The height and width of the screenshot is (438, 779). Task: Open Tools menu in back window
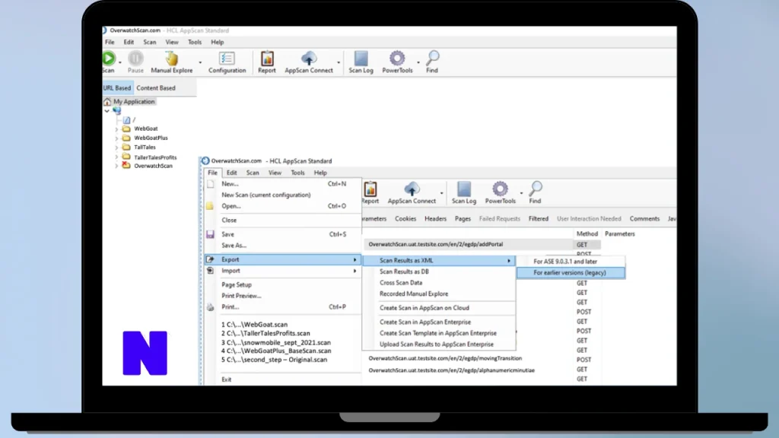coord(195,43)
